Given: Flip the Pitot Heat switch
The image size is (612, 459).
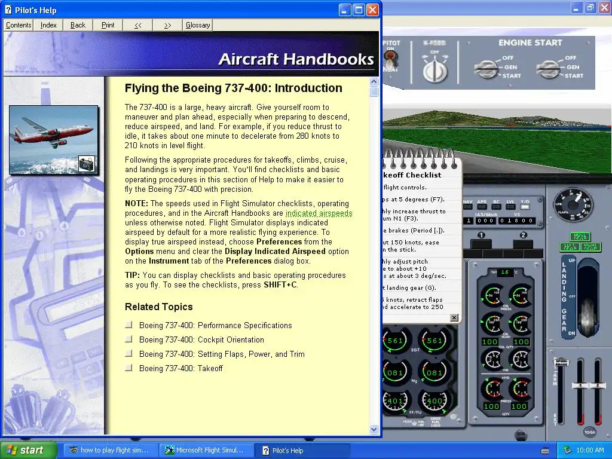Looking at the screenshot, I should click(x=389, y=60).
